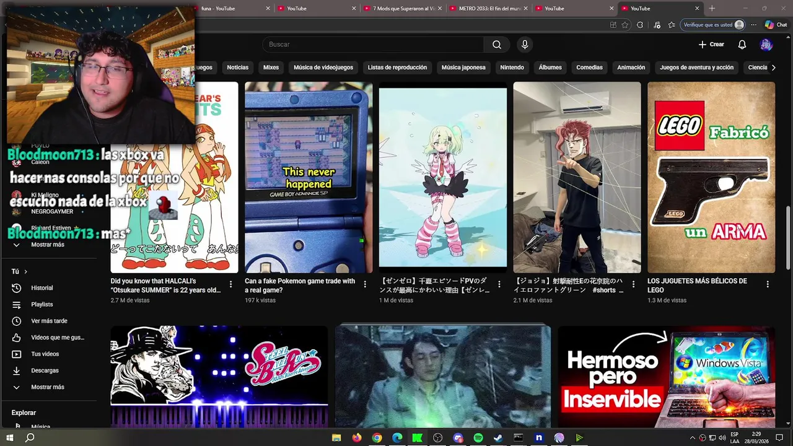Open Videos que me gustan in sidebar
Viewport: 793px width, 446px height.
(x=58, y=338)
